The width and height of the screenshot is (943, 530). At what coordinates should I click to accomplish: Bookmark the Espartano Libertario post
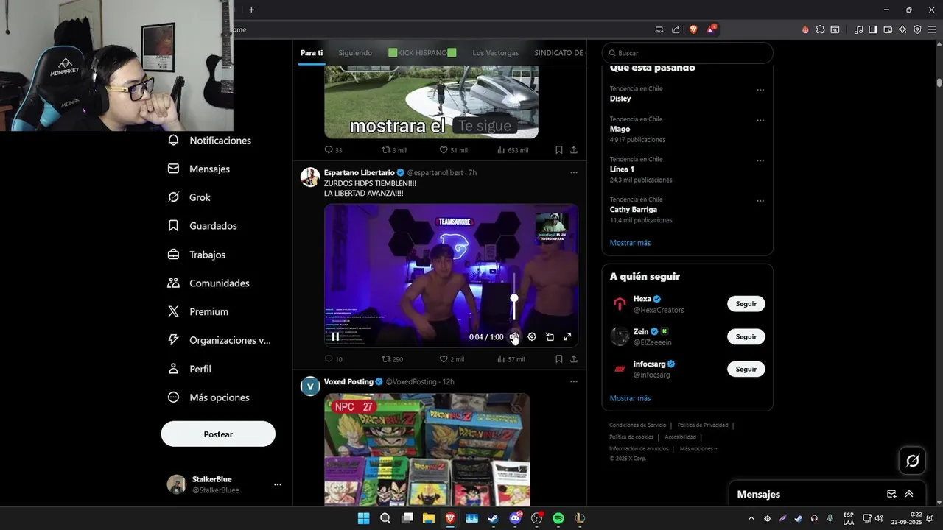point(558,359)
